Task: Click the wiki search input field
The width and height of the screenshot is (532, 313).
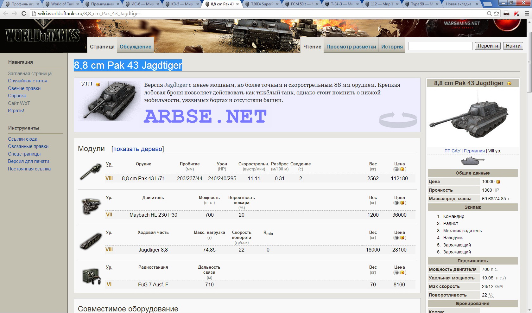Action: (x=440, y=46)
